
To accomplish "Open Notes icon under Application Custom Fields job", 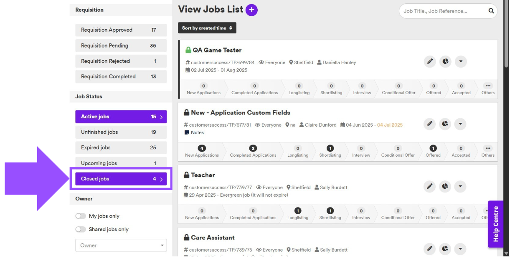I will point(186,132).
